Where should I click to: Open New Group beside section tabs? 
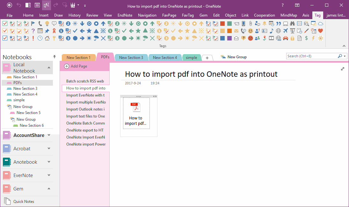pos(234,57)
